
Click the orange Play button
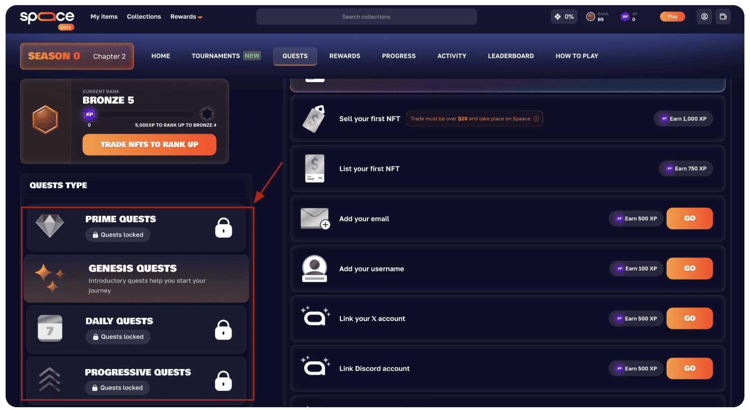[x=672, y=17]
